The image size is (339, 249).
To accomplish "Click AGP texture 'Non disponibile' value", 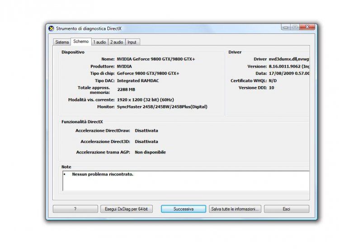I will tap(150, 152).
